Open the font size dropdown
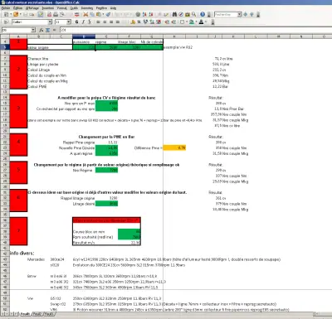 [x=68, y=22]
